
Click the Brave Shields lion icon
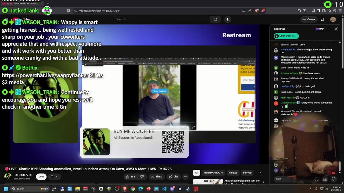257,11
